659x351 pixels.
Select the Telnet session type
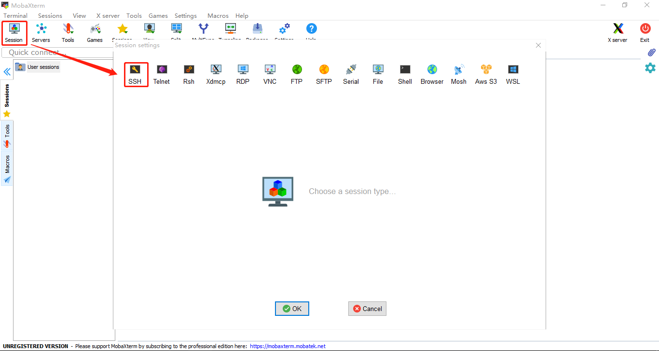click(162, 75)
